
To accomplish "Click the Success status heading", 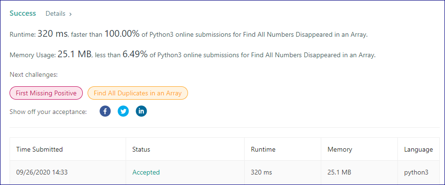I will pyautogui.click(x=23, y=13).
